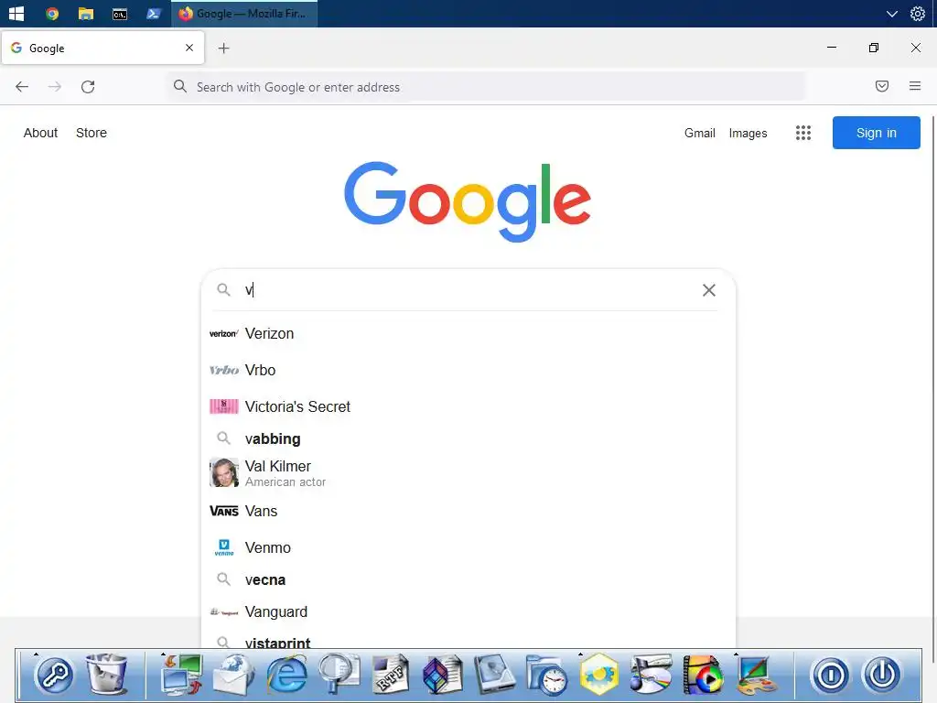Choose the Vrbo suggestion
This screenshot has height=703, width=937.
[468, 370]
